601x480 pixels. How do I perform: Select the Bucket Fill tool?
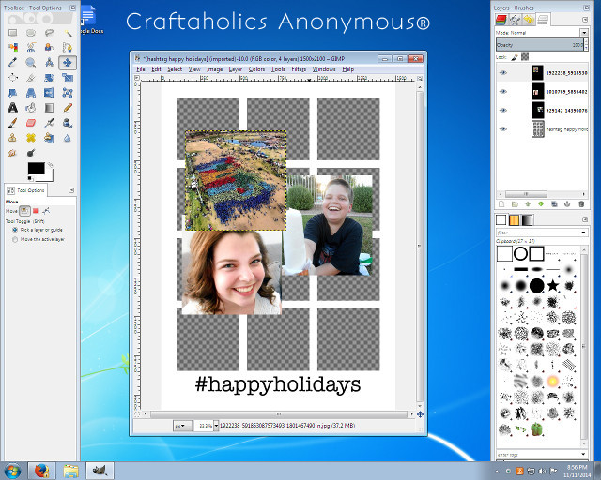click(31, 108)
